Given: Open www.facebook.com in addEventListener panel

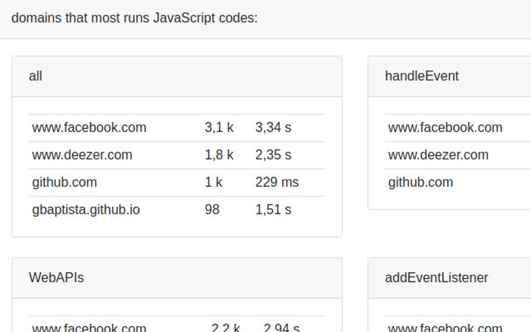Looking at the screenshot, I should 444,328.
